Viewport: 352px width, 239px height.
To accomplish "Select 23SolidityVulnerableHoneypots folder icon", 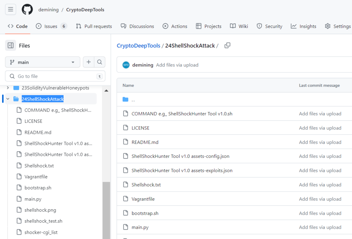I will [x=16, y=88].
